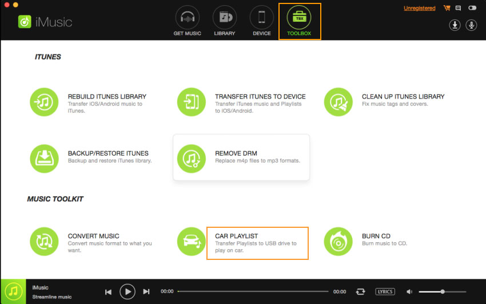The height and width of the screenshot is (304, 486).
Task: Show the LYRICS panel
Action: pyautogui.click(x=385, y=291)
